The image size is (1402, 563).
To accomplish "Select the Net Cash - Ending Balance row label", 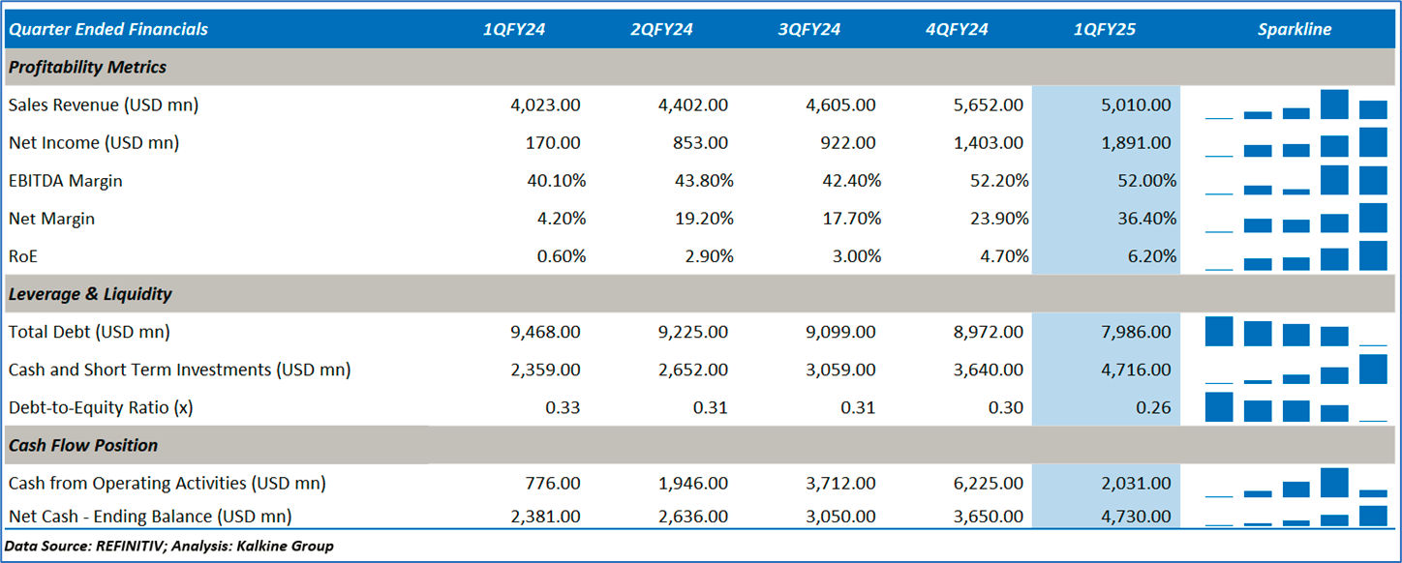I will (x=150, y=516).
